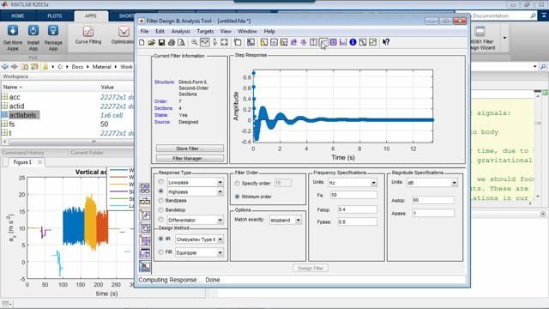
Task: Display the phase delay response
Action: [x=303, y=42]
